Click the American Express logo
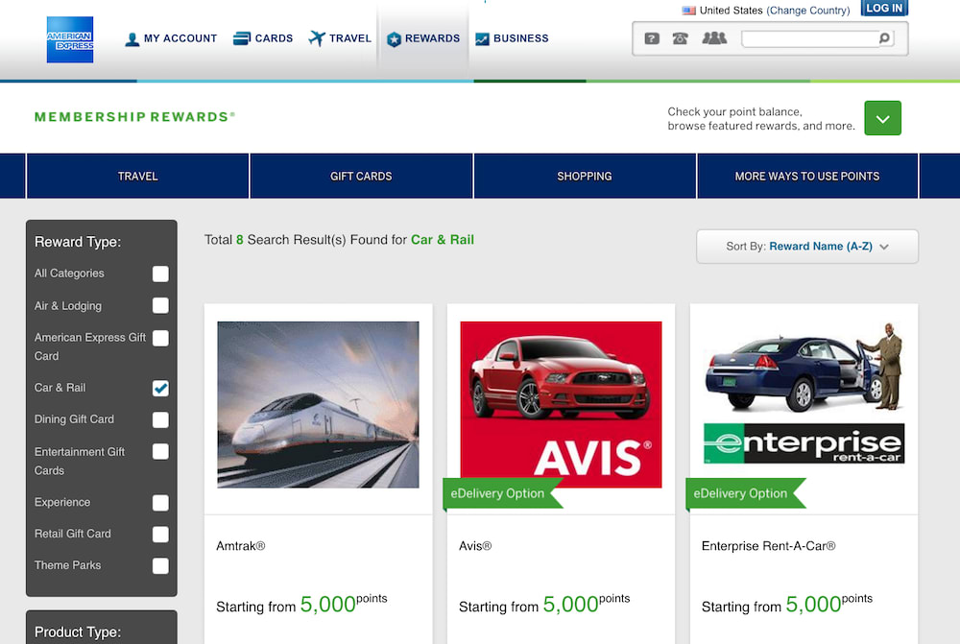The width and height of the screenshot is (960, 644). click(70, 39)
